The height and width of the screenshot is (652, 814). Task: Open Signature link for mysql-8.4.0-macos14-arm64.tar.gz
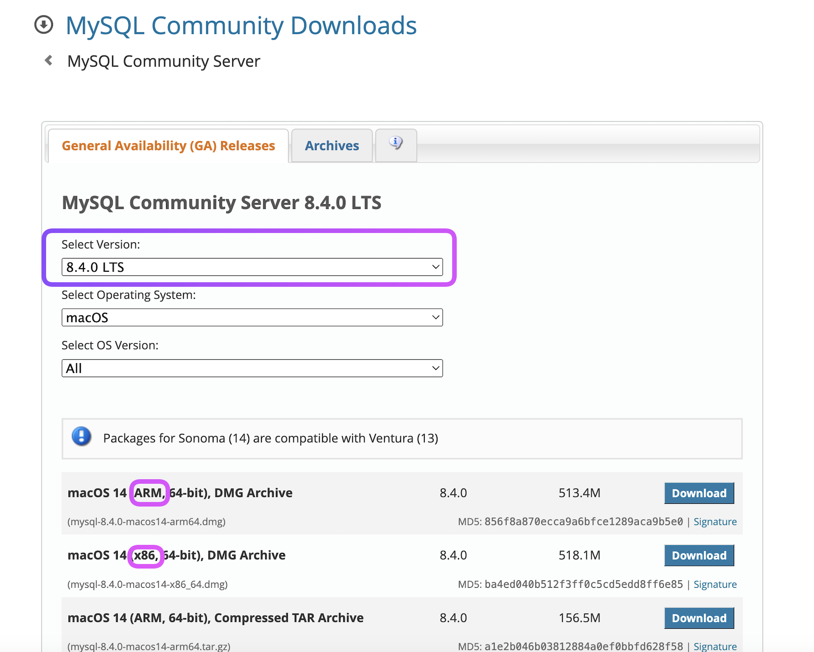click(715, 646)
